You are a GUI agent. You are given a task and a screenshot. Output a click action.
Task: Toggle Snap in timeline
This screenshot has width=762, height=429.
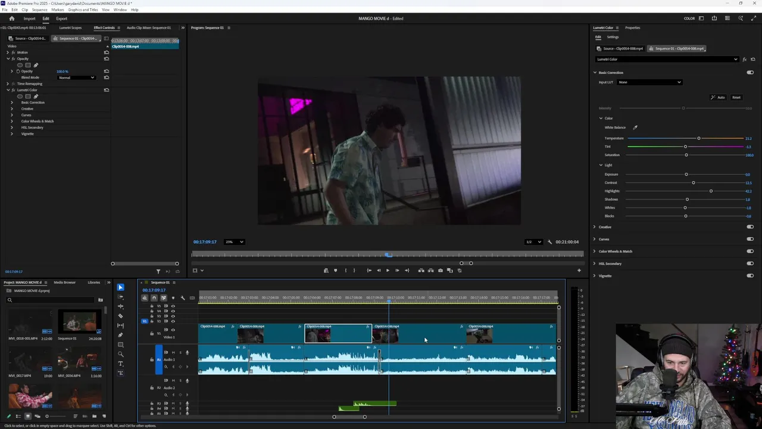click(x=154, y=298)
